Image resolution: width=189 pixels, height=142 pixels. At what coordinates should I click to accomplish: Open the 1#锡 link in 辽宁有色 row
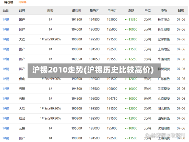6,39
